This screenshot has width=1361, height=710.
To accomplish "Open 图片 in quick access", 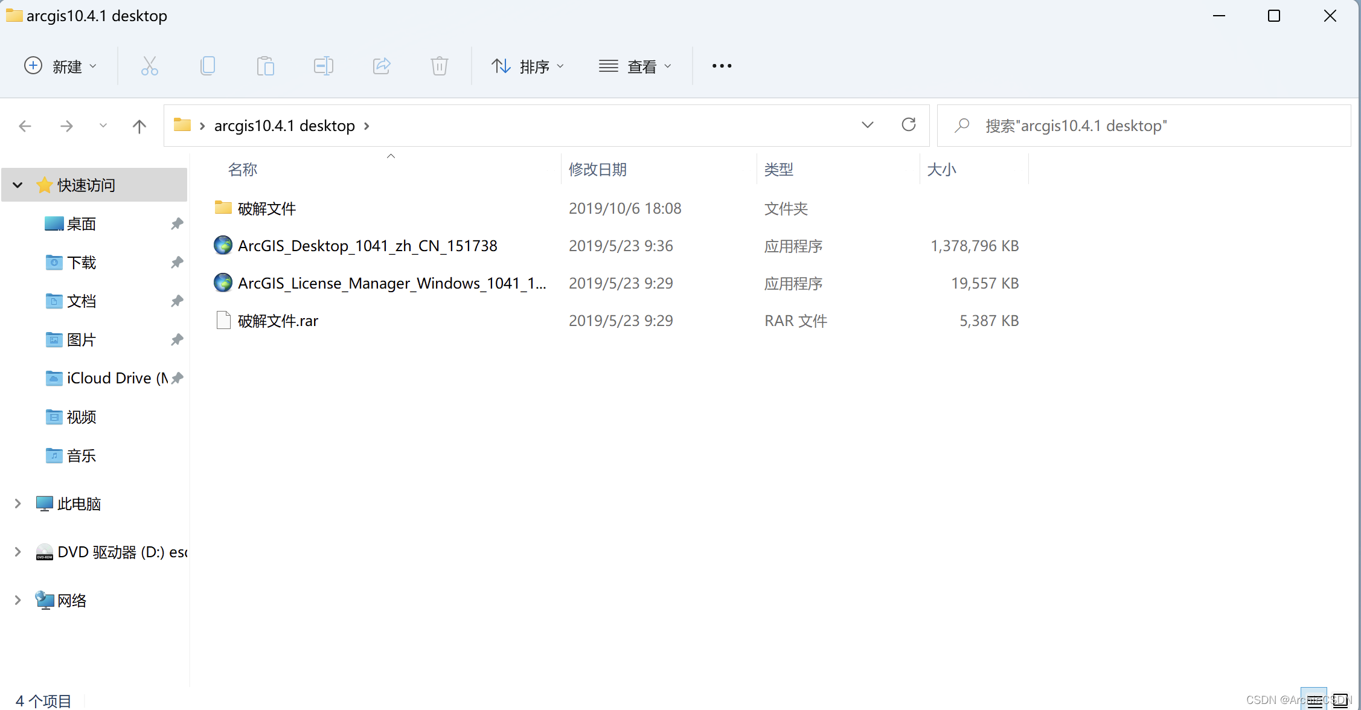I will [x=82, y=340].
